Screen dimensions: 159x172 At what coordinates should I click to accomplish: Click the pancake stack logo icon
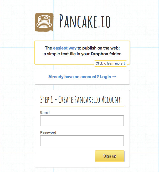pyautogui.click(x=44, y=22)
